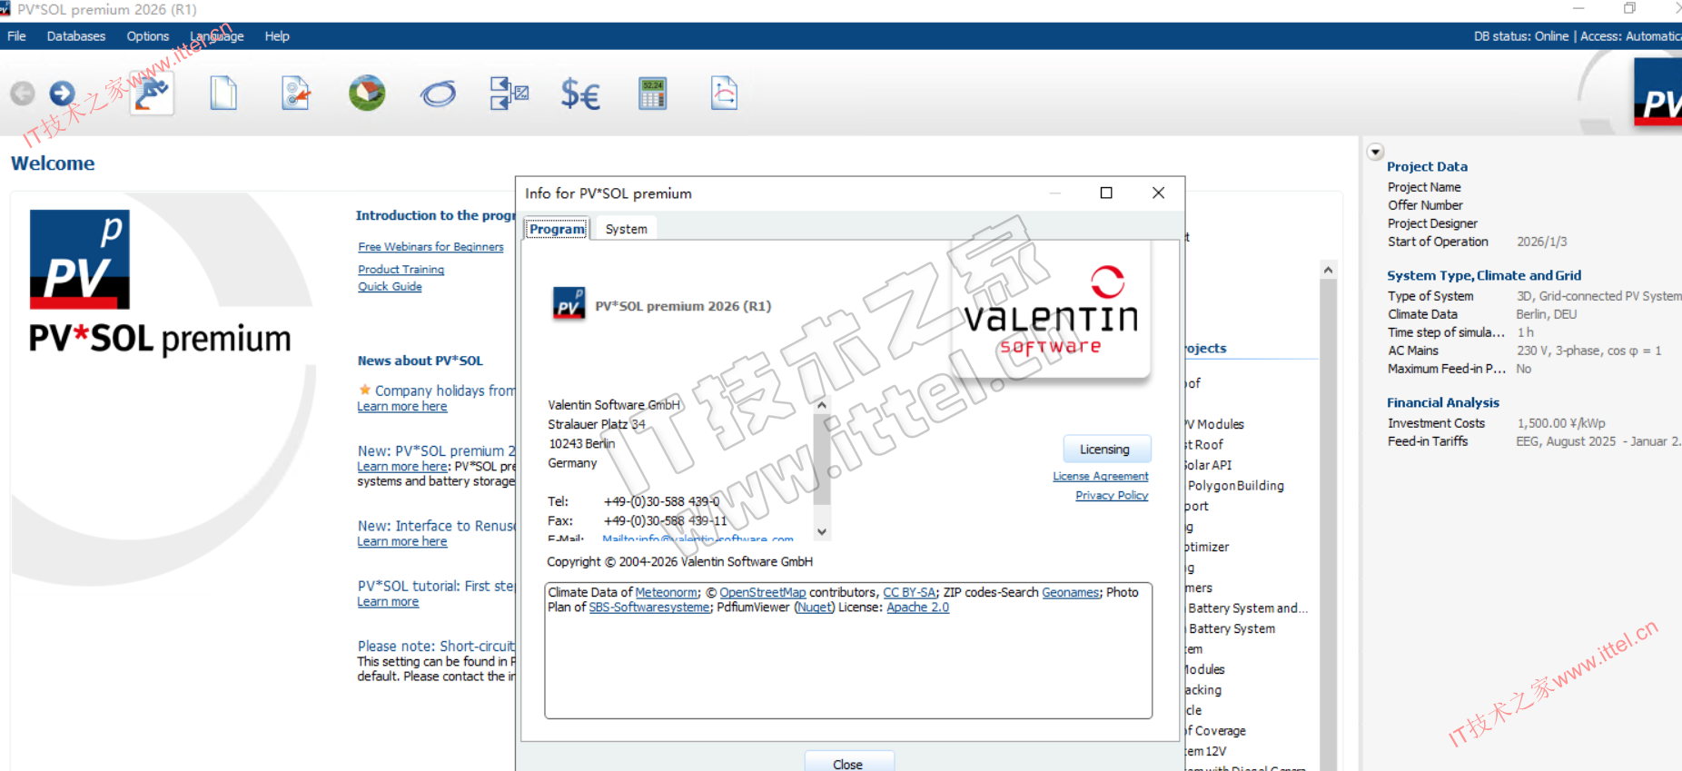Viewport: 1682px width, 771px height.
Task: Open the Results calculator icon
Action: [652, 93]
